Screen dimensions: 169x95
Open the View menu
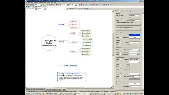coord(32,3)
